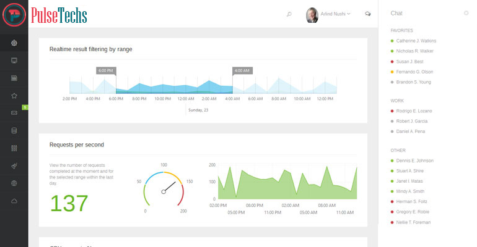
Task: Open chat with Catherine J. Watkins
Action: tap(416, 41)
